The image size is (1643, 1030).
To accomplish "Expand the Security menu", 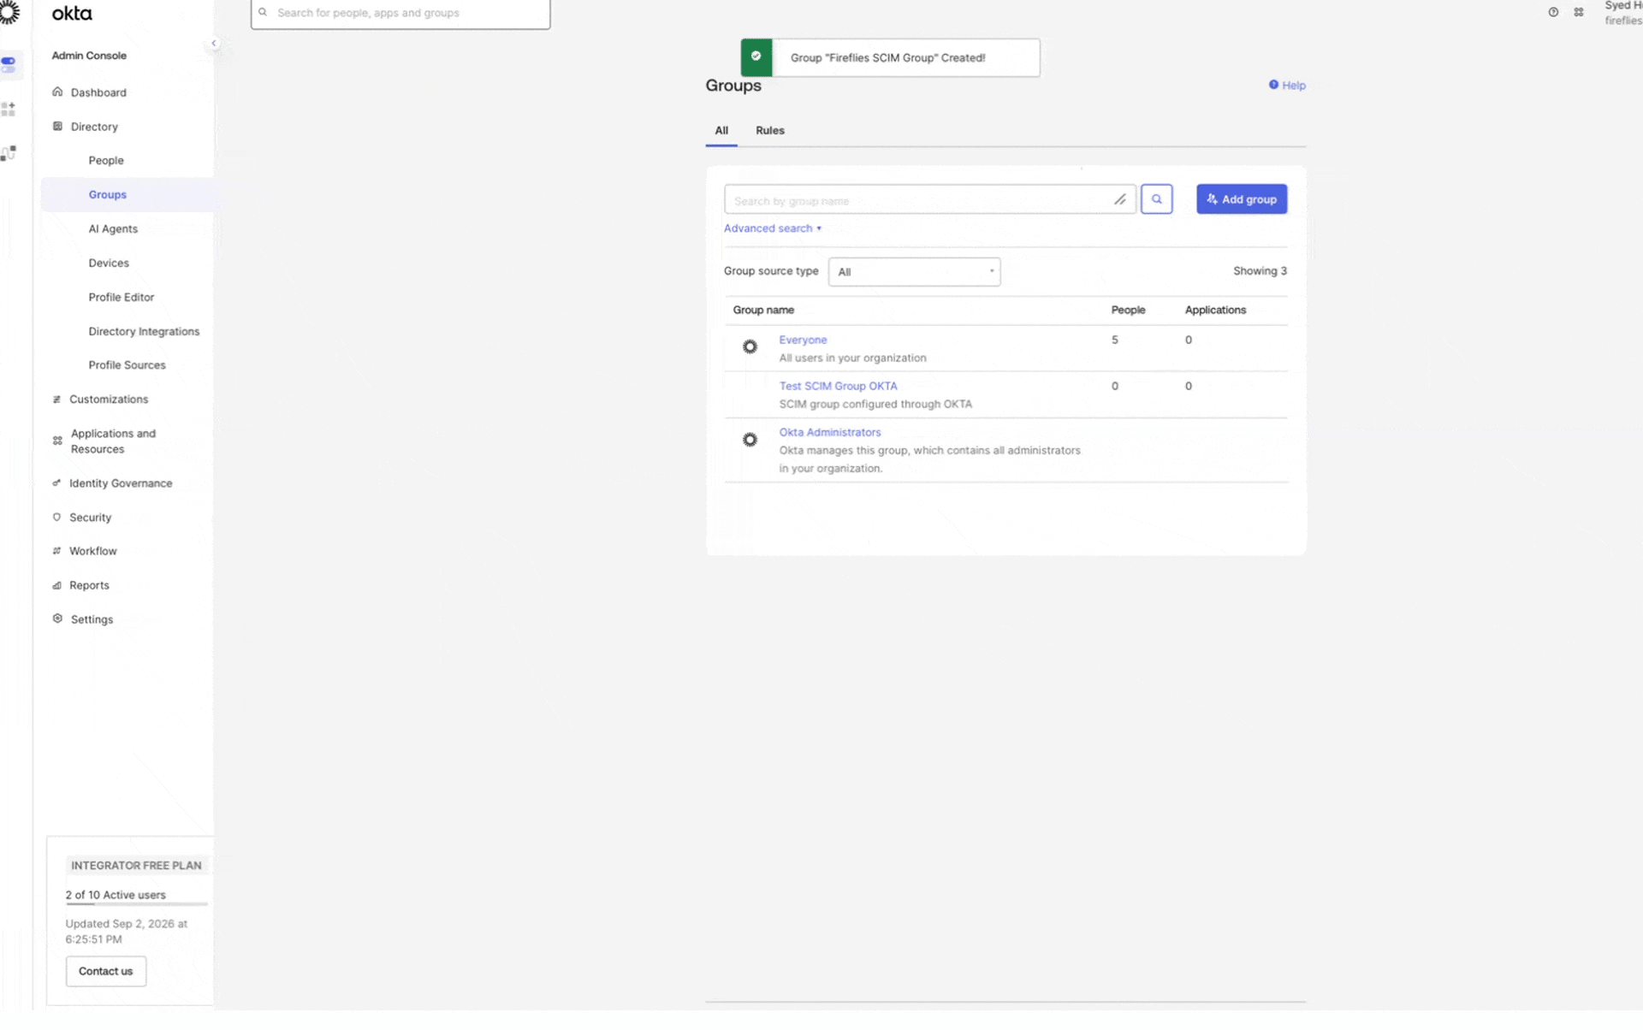I will click(x=90, y=518).
